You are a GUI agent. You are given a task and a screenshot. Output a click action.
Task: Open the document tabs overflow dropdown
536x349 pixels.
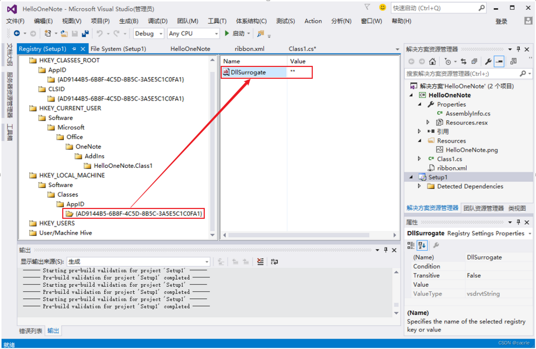point(397,49)
